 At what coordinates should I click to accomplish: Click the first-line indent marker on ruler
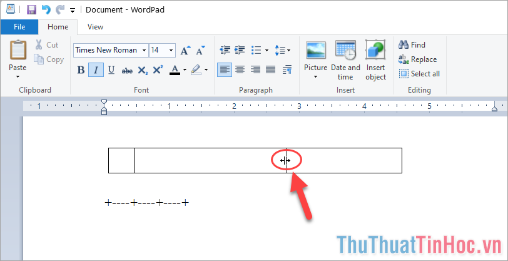(x=104, y=102)
